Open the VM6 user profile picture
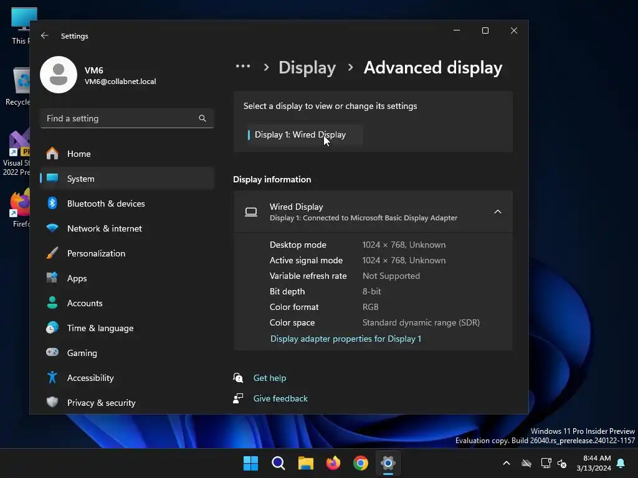Viewport: 638px width, 478px height. click(59, 75)
